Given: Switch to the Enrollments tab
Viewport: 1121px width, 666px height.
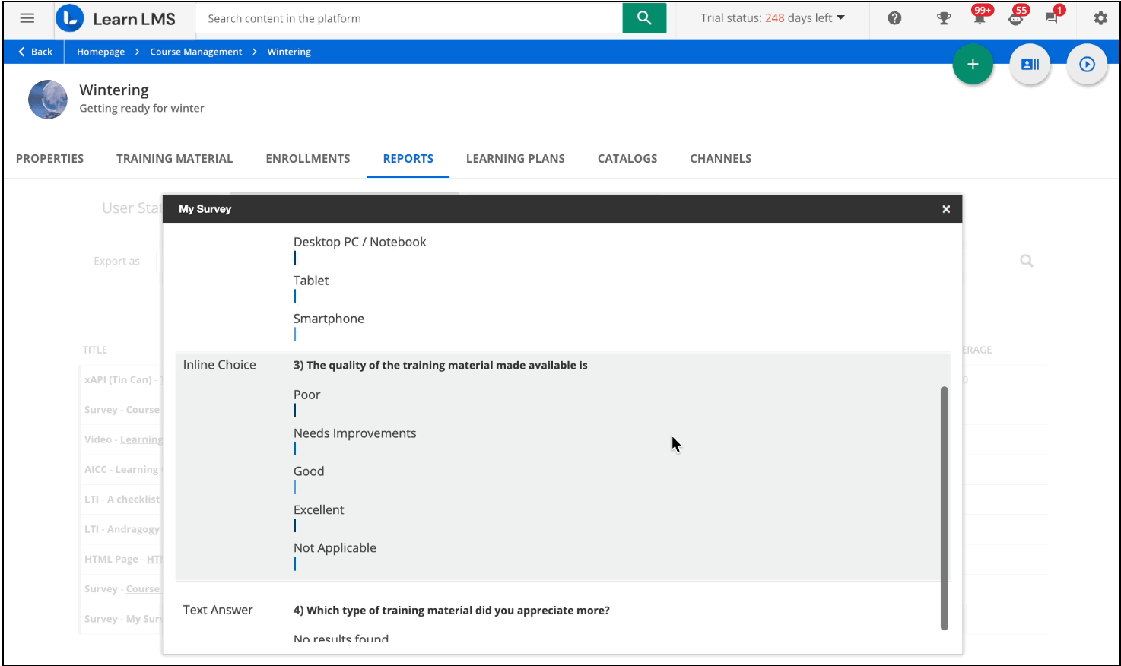Looking at the screenshot, I should [308, 158].
